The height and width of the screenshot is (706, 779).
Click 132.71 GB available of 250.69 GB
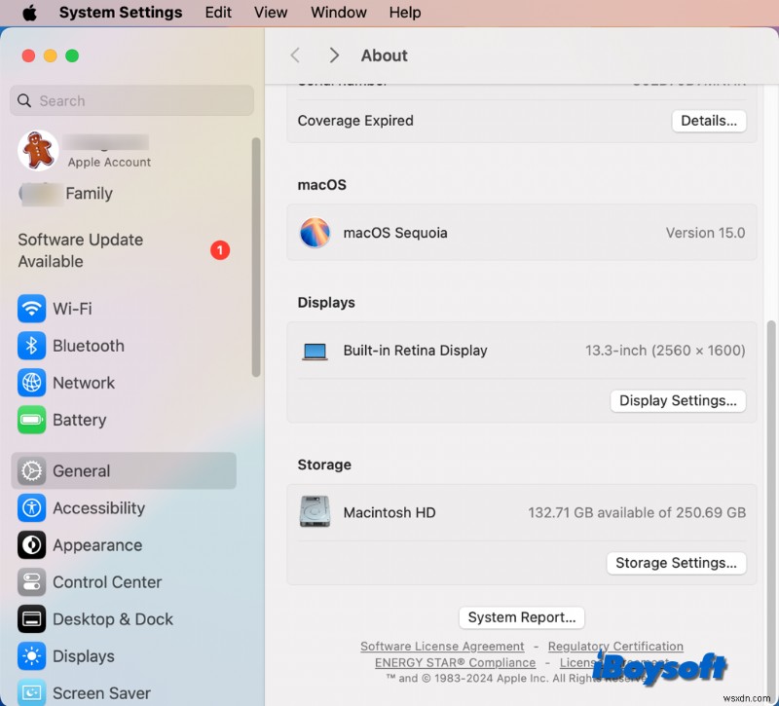(637, 513)
